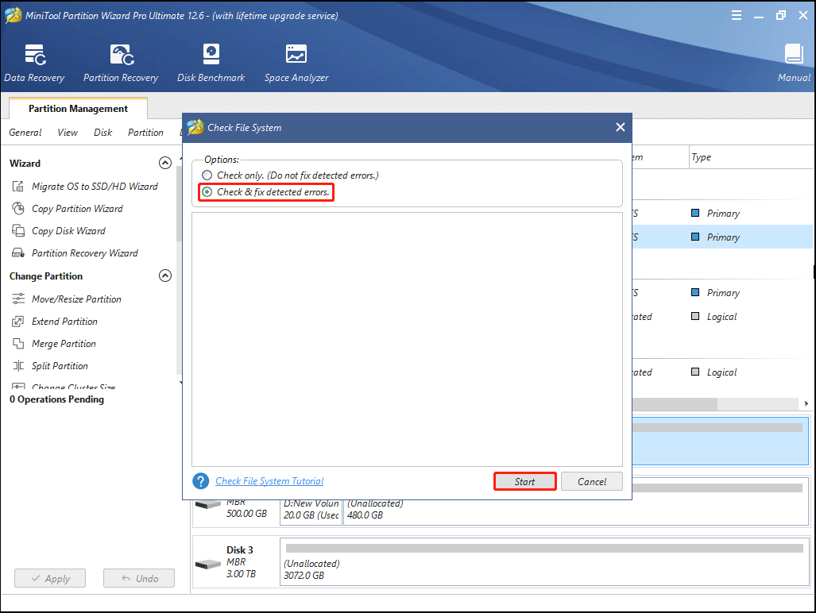The width and height of the screenshot is (816, 613).
Task: Click the Disk 3 drive icon
Action: point(208,564)
